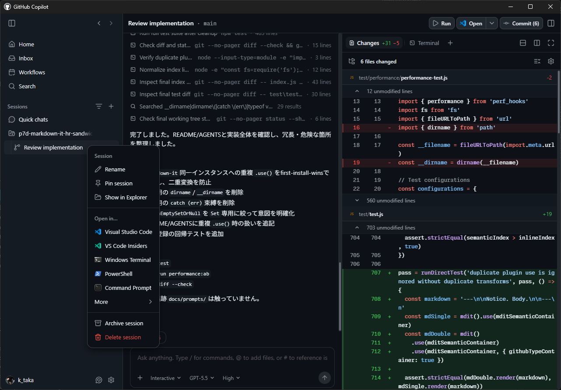Image resolution: width=561 pixels, height=390 pixels.
Task: Collapse test/test.js file header
Action: point(449,214)
